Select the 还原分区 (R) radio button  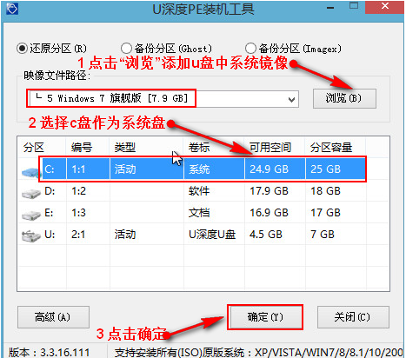pyautogui.click(x=22, y=49)
